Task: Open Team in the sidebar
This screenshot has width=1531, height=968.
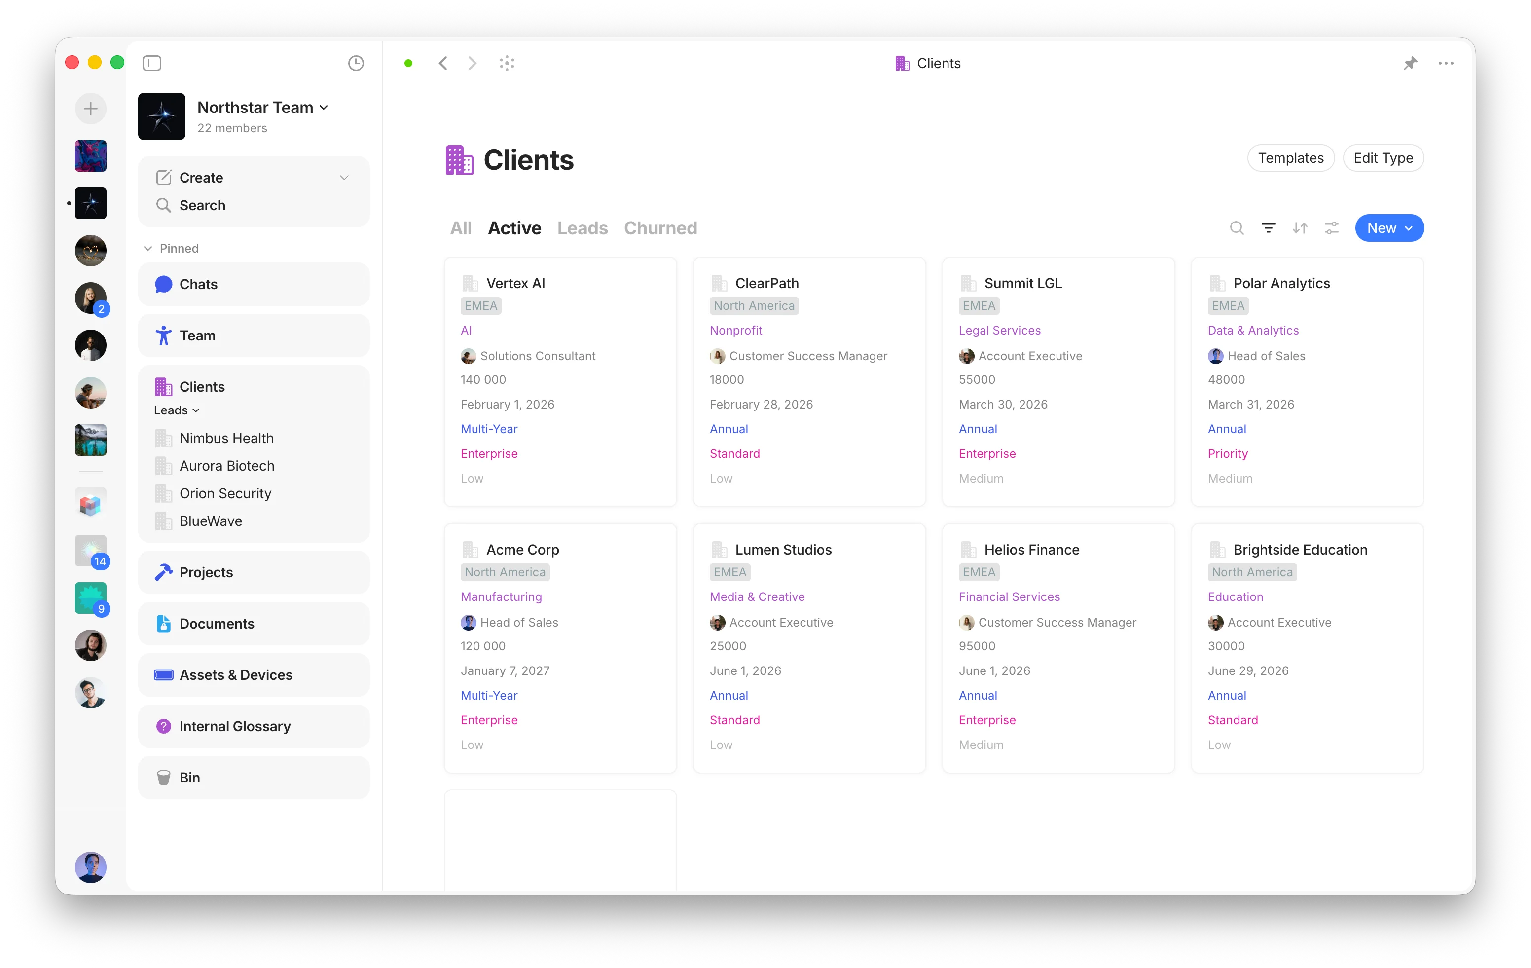Action: 254,335
